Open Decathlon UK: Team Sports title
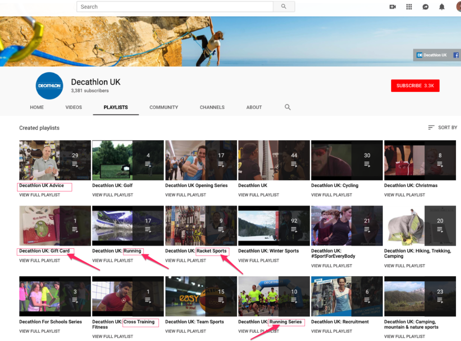 (194, 322)
